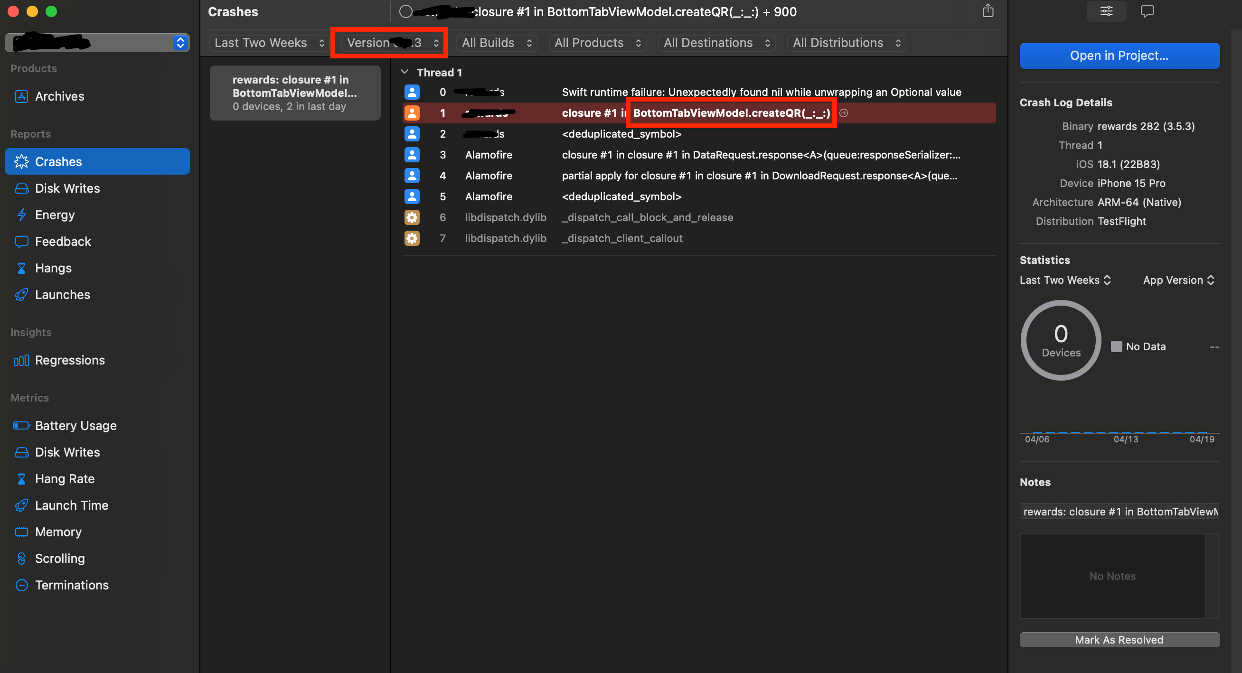Image resolution: width=1242 pixels, height=673 pixels.
Task: Click the crash notes title field
Action: [1119, 511]
